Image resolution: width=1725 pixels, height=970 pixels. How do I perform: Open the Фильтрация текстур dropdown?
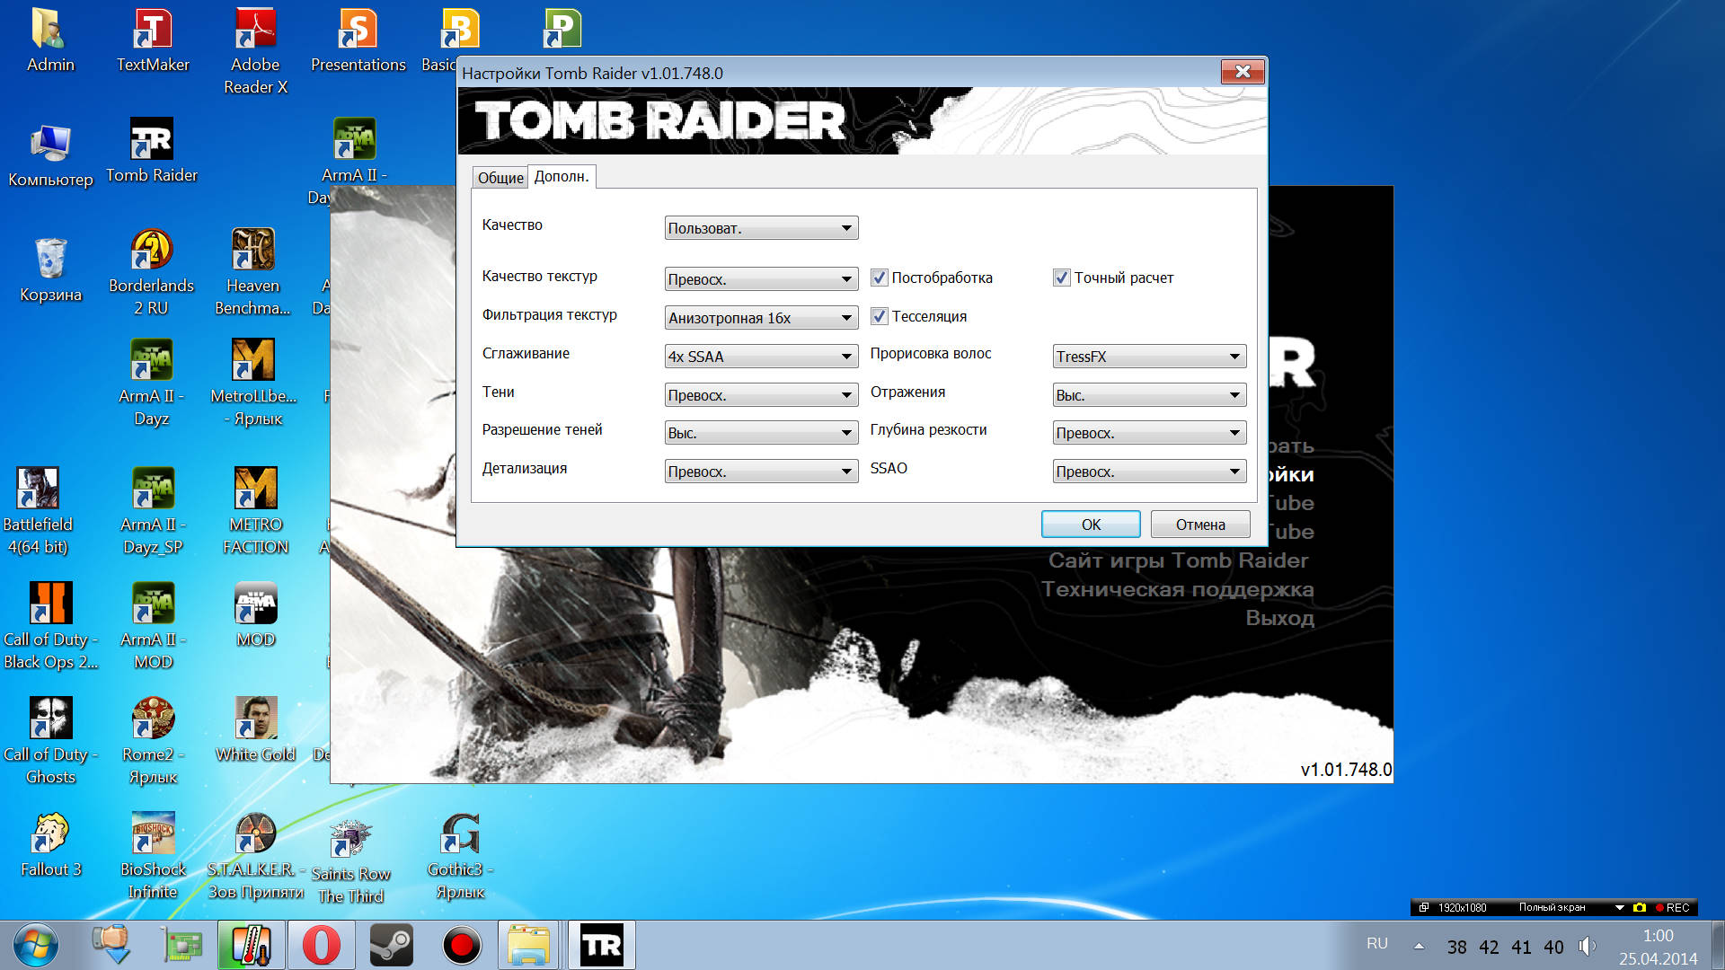click(x=761, y=318)
